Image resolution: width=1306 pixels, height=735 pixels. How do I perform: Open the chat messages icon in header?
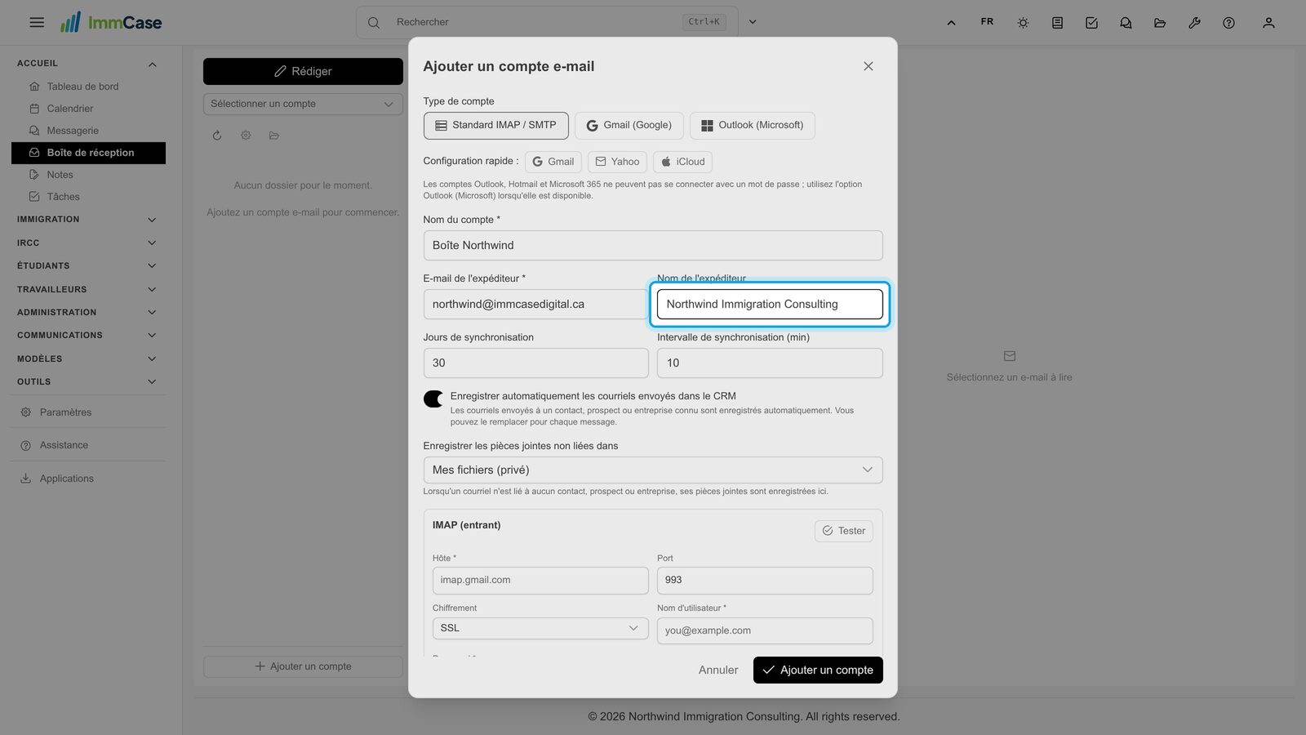[1126, 23]
